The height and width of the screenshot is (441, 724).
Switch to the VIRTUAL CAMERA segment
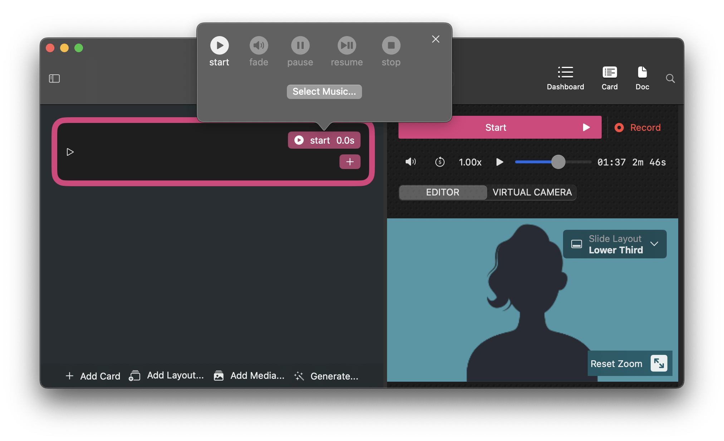pyautogui.click(x=532, y=192)
